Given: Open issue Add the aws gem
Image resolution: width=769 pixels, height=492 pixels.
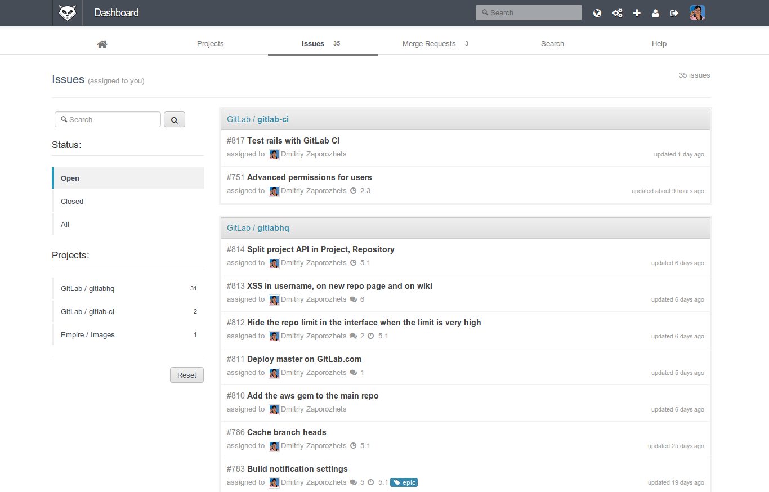Looking at the screenshot, I should 313,396.
